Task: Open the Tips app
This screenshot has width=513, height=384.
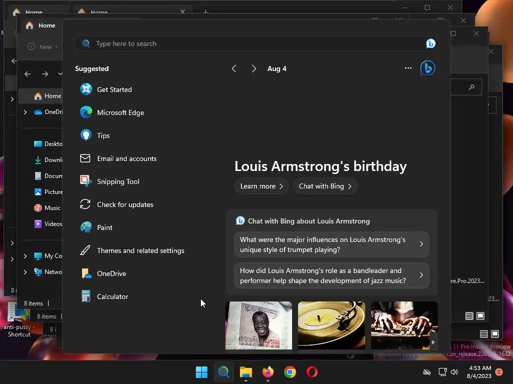Action: click(x=95, y=135)
